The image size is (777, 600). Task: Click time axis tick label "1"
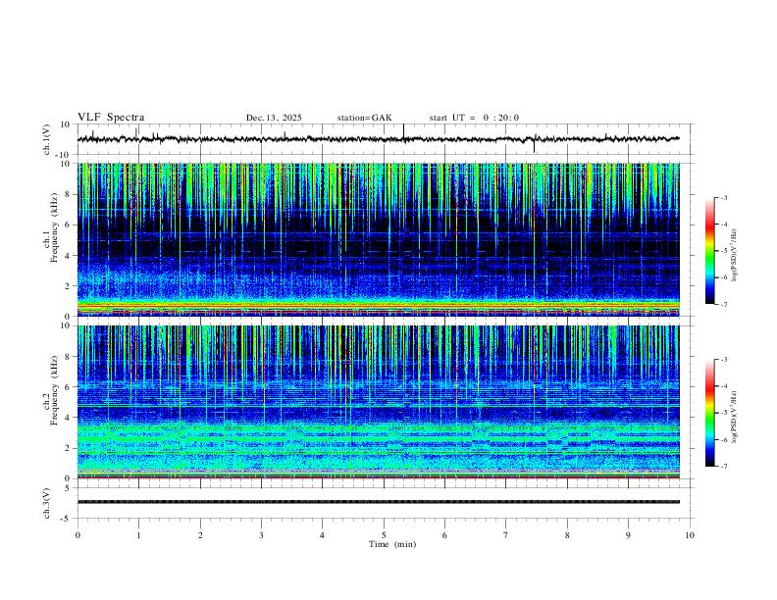tap(138, 535)
